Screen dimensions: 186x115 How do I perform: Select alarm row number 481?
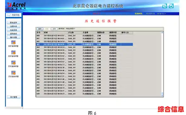point(84,38)
